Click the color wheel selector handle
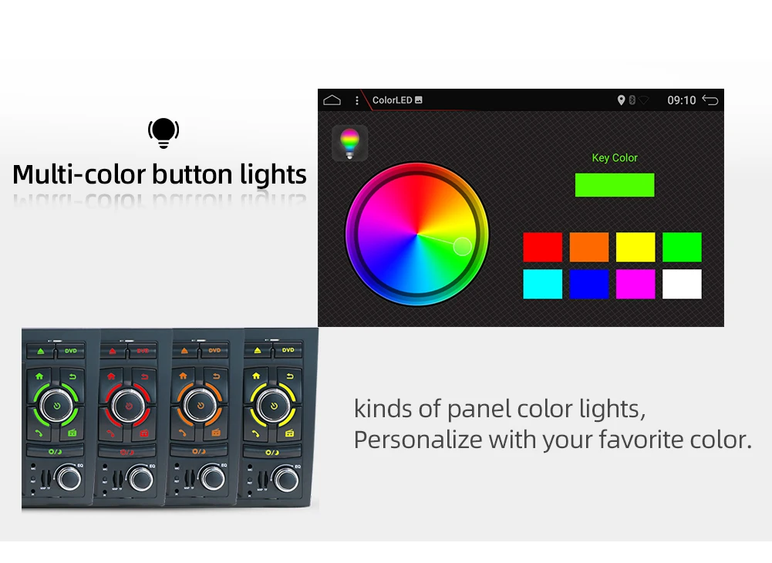This screenshot has width=772, height=563. tap(462, 246)
